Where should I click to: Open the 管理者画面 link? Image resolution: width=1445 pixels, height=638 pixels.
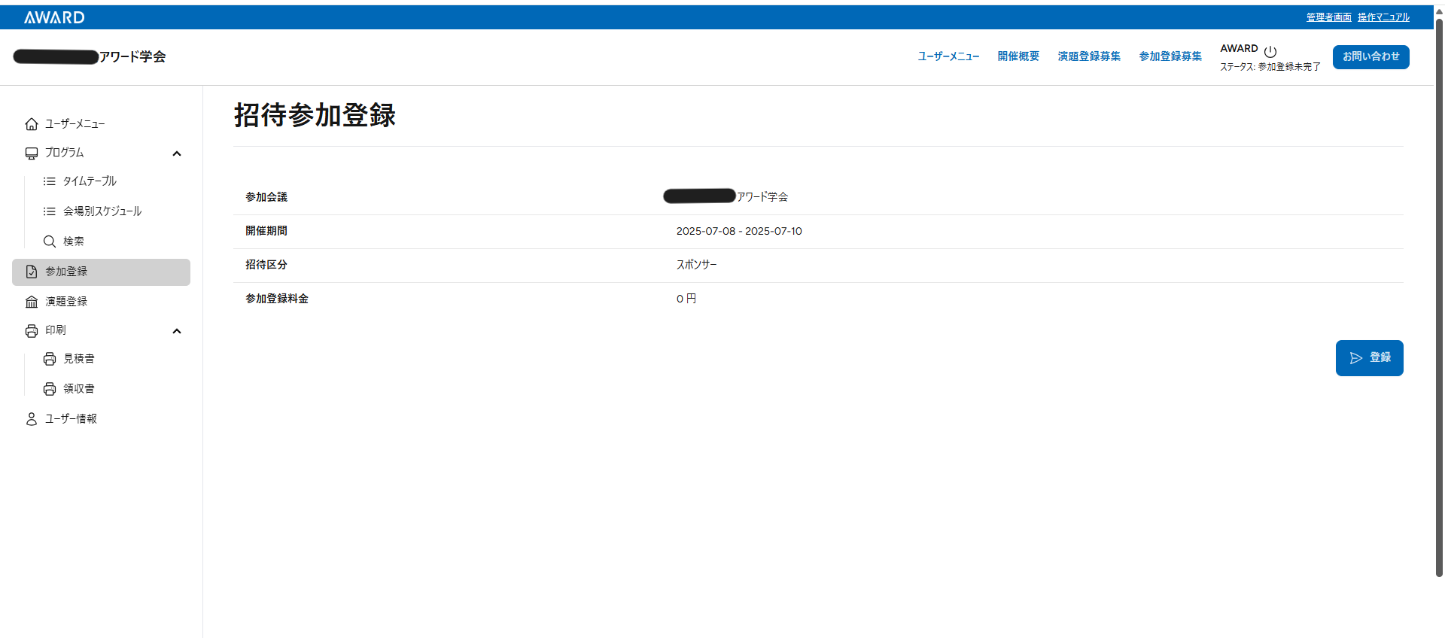(x=1328, y=17)
